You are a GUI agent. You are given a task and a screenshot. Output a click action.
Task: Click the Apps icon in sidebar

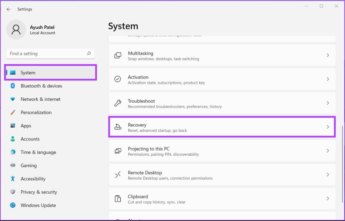click(x=13, y=125)
